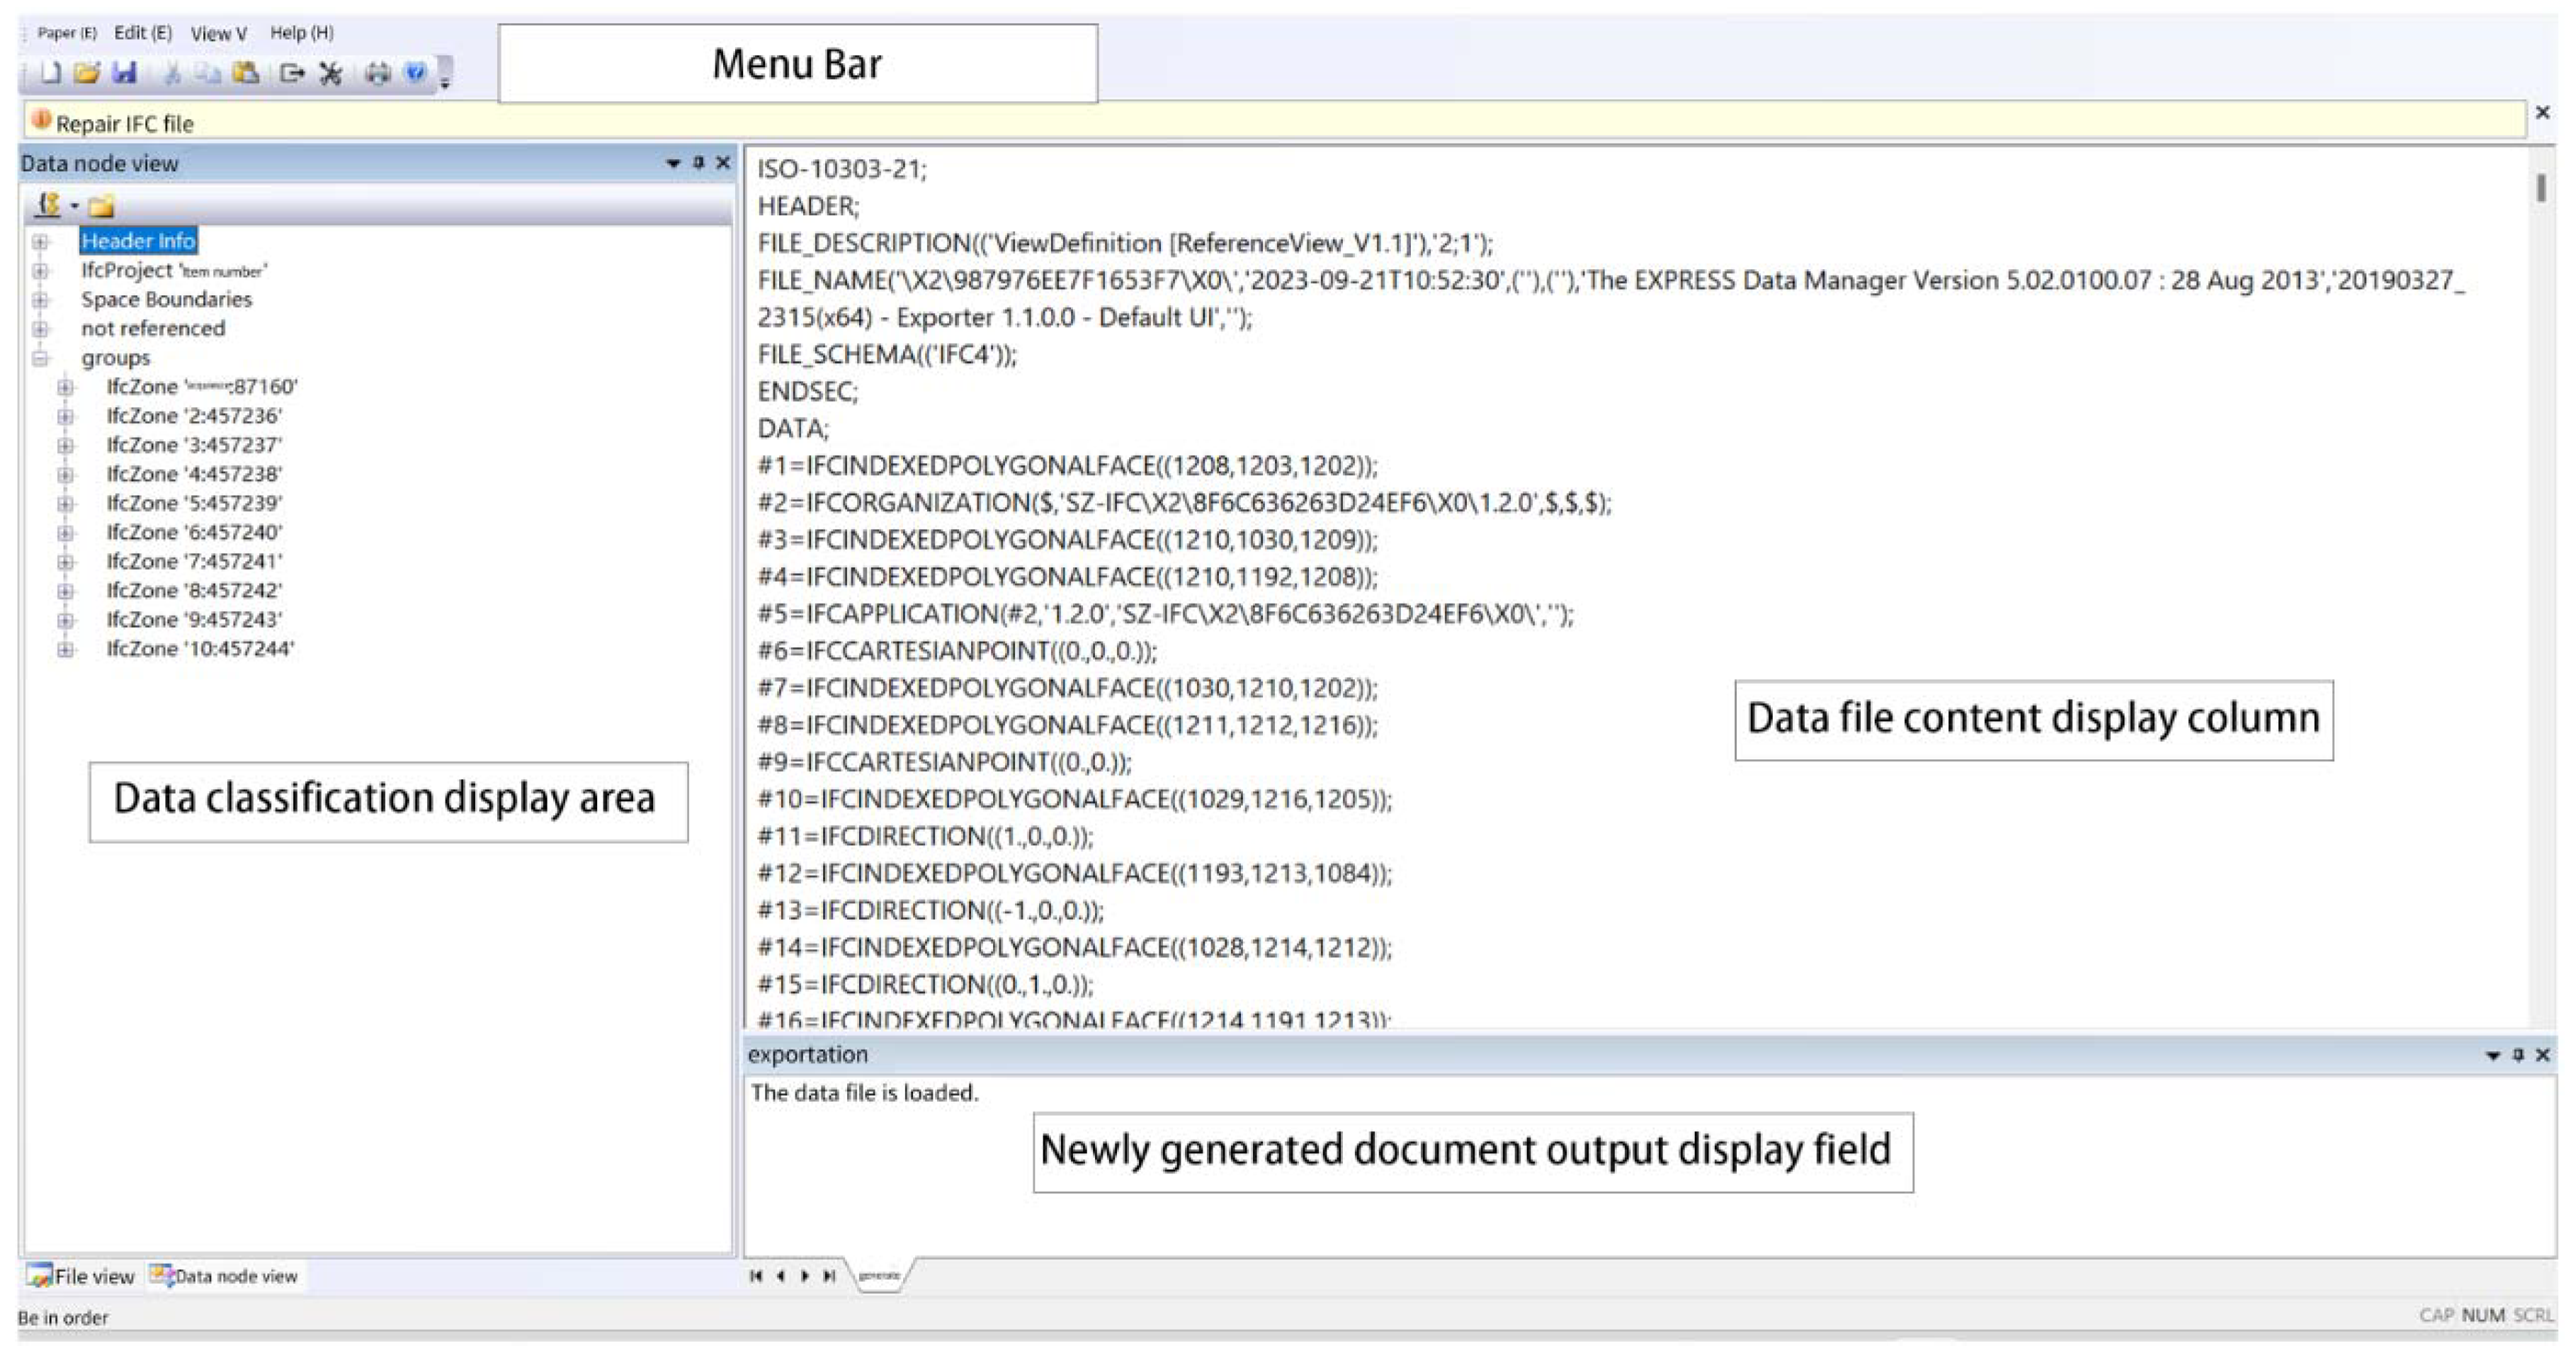Click the Print toolbar icon

[x=378, y=72]
